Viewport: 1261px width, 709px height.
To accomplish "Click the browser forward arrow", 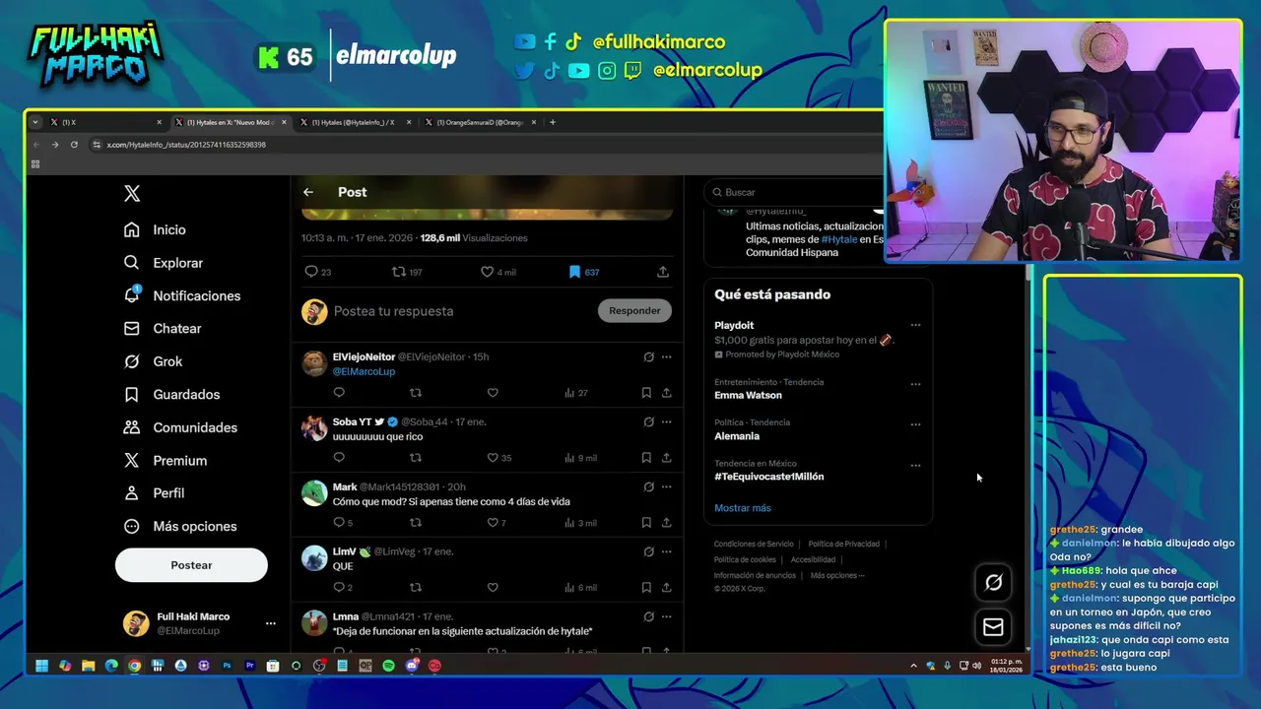I will point(55,145).
